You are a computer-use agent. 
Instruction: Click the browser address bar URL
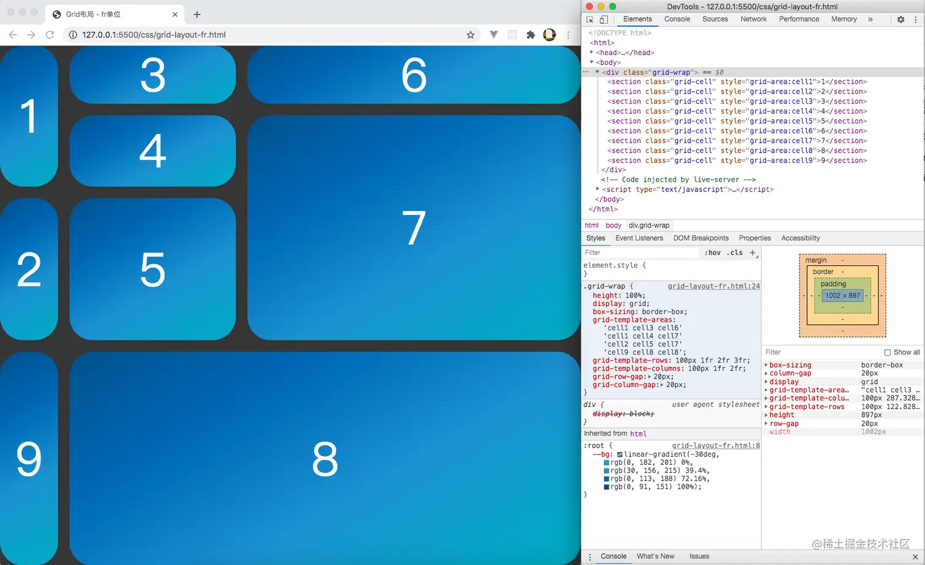(x=154, y=35)
